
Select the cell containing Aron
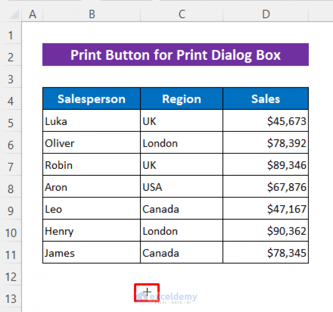coord(91,187)
